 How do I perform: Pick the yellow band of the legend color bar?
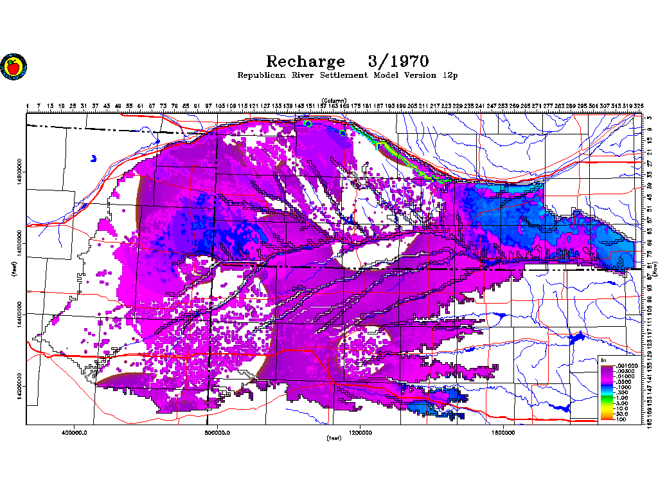[607, 408]
